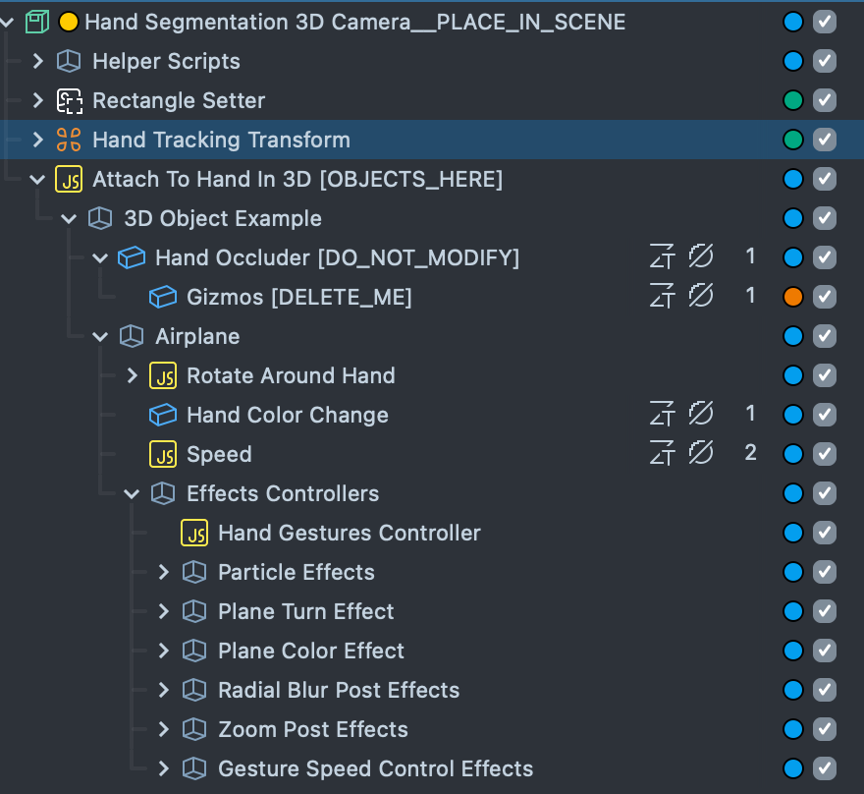
Task: Select Attach To Hand In 3D object
Action: (297, 179)
